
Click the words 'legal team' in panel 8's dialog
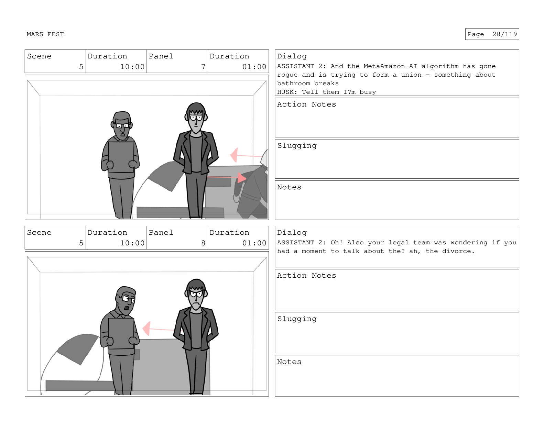pyautogui.click(x=409, y=242)
